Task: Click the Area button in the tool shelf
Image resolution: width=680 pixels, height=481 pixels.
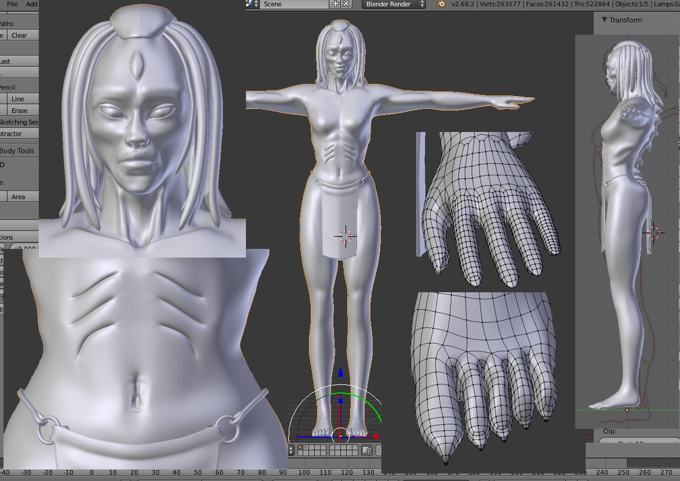Action: coord(22,196)
